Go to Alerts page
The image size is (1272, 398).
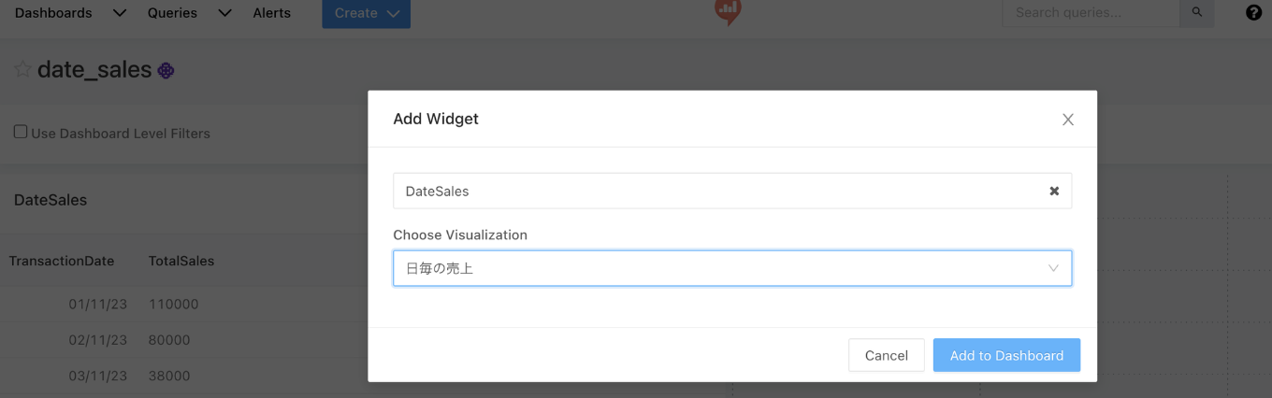[x=271, y=13]
